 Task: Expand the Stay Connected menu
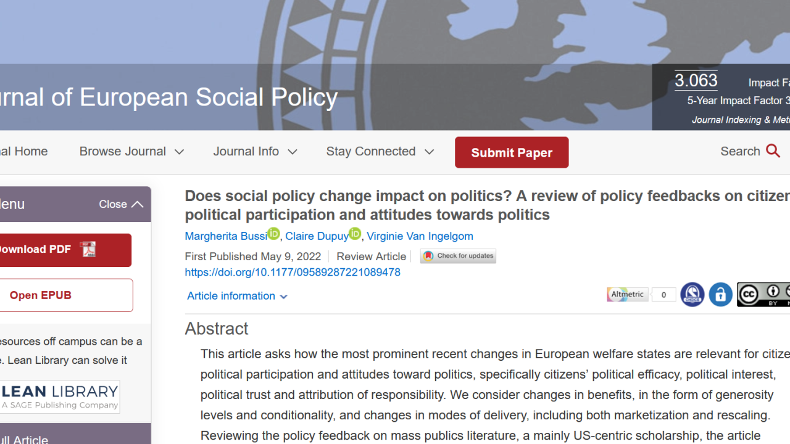[x=380, y=152]
